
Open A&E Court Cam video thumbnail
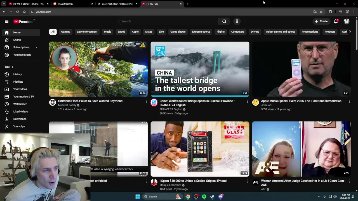pyautogui.click(x=302, y=149)
